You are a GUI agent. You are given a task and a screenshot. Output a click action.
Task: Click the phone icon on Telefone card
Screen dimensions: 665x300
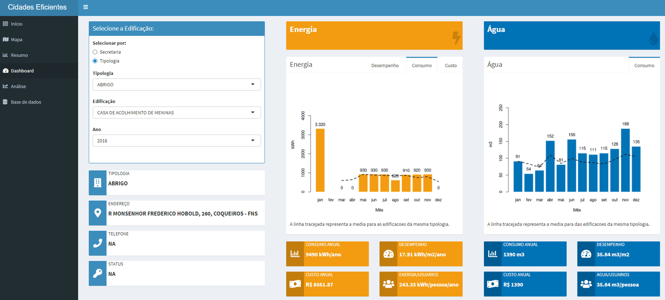(97, 243)
